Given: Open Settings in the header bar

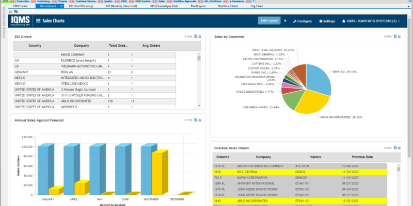Looking at the screenshot, I should point(327,21).
